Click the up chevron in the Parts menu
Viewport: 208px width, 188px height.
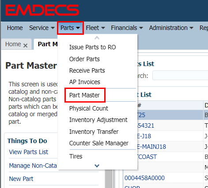click(x=97, y=38)
